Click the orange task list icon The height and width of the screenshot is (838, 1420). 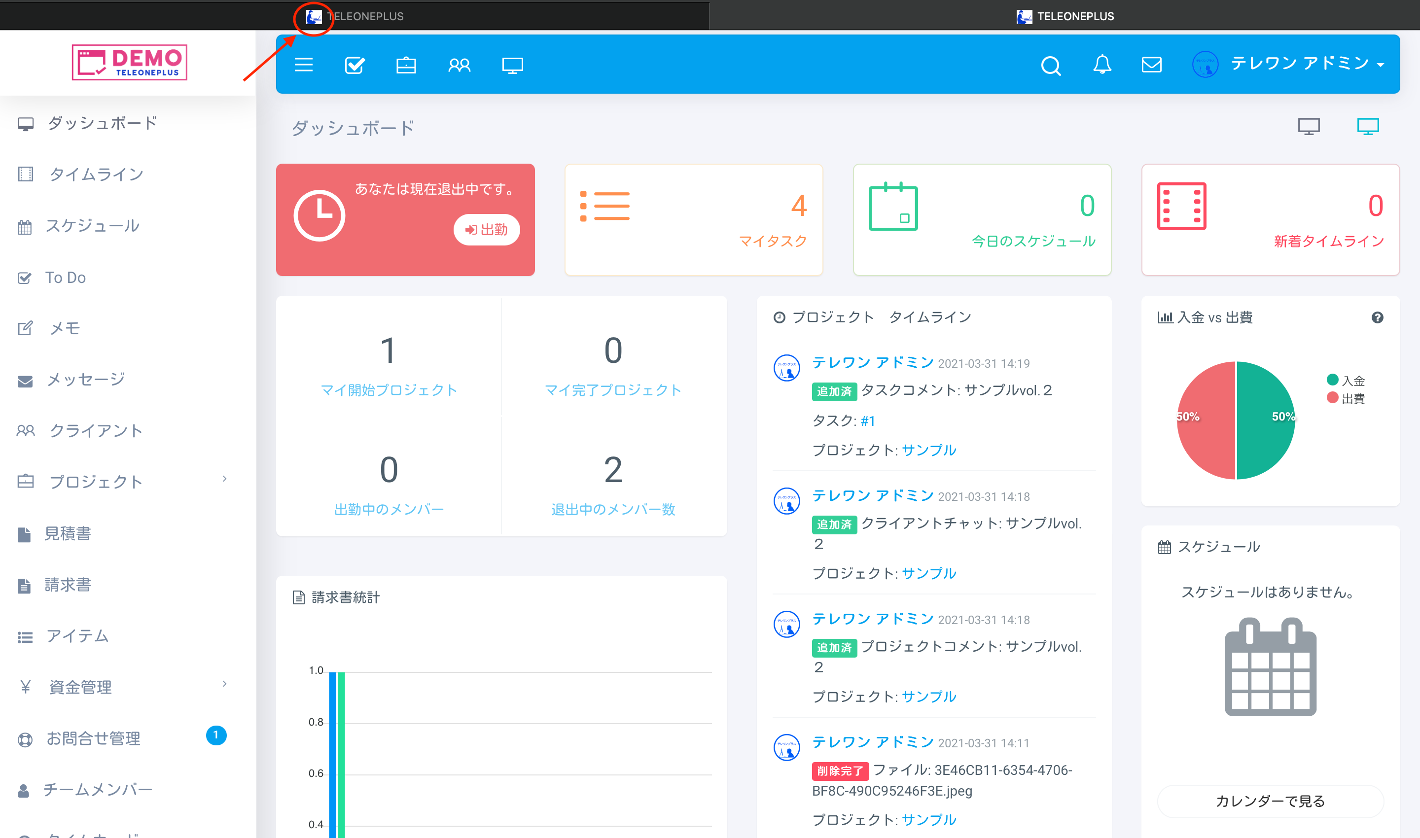tap(604, 206)
